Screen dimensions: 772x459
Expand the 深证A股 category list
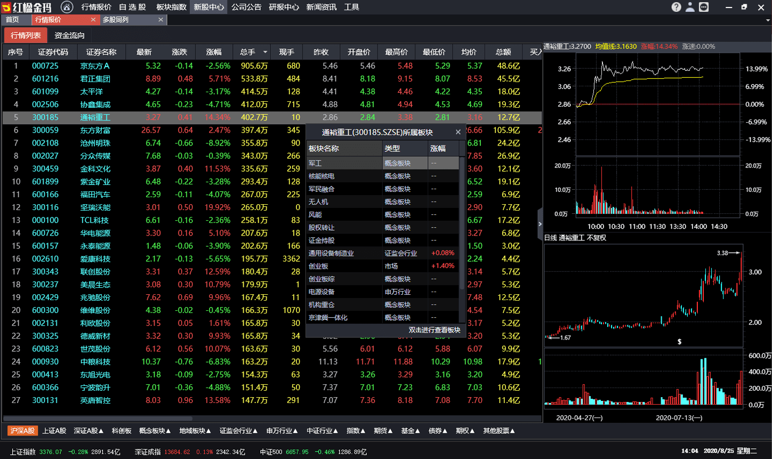[x=89, y=431]
